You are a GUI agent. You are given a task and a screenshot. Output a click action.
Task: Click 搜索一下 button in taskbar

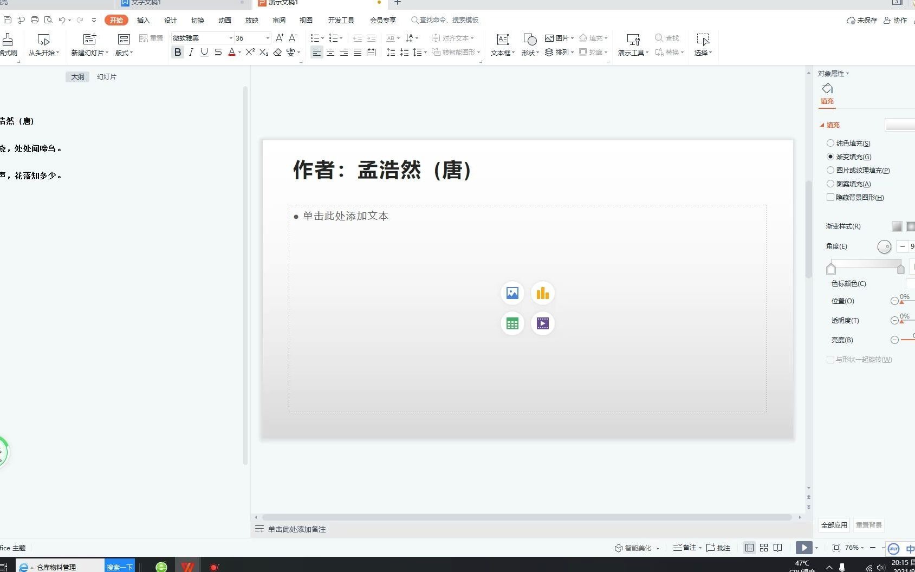(x=120, y=567)
